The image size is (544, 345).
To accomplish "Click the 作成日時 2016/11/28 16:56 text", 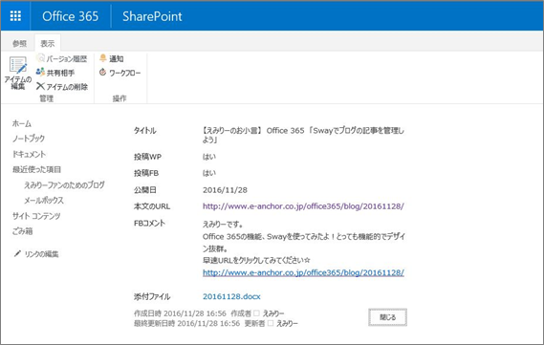I will click(x=180, y=313).
